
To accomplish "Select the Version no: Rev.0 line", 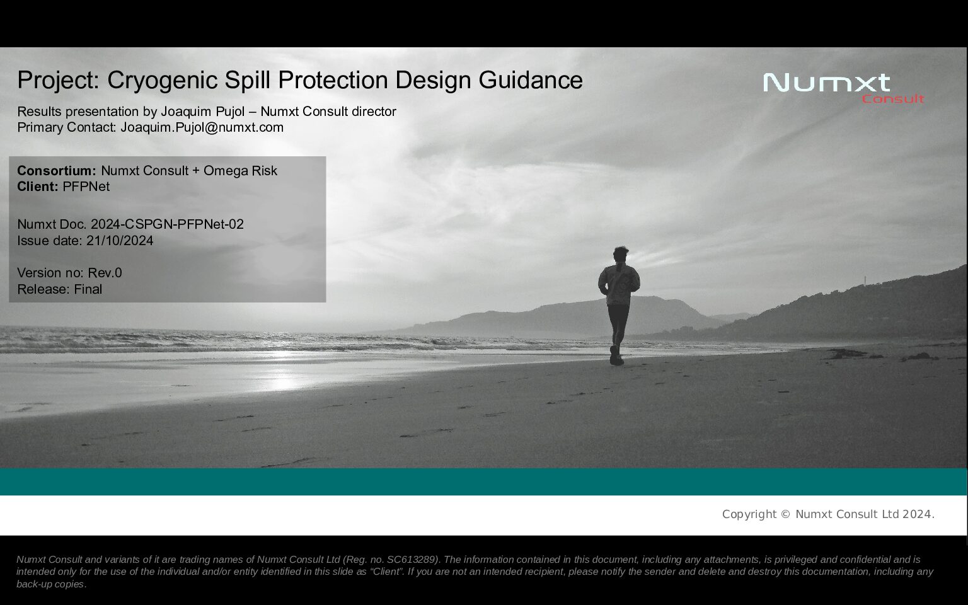I will [x=69, y=273].
